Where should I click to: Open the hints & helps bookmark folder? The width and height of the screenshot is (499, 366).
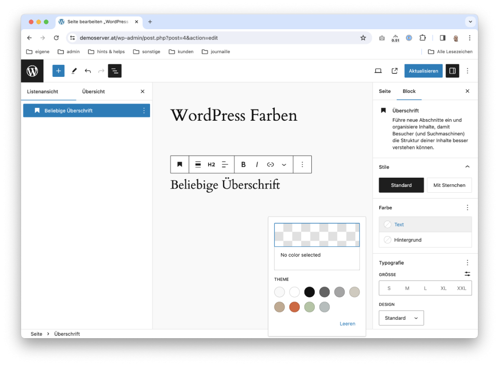pyautogui.click(x=106, y=52)
